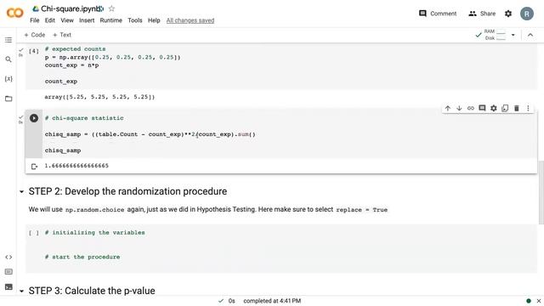Open the table of contents sidebar
Screen dimensions: 544x306
[x=8, y=40]
